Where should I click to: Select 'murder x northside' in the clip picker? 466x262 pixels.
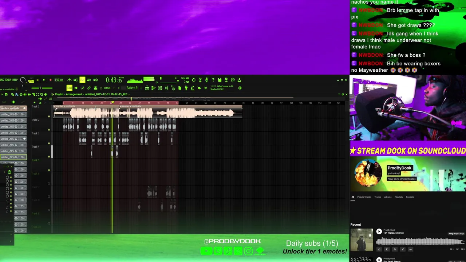pyautogui.click(x=13, y=108)
